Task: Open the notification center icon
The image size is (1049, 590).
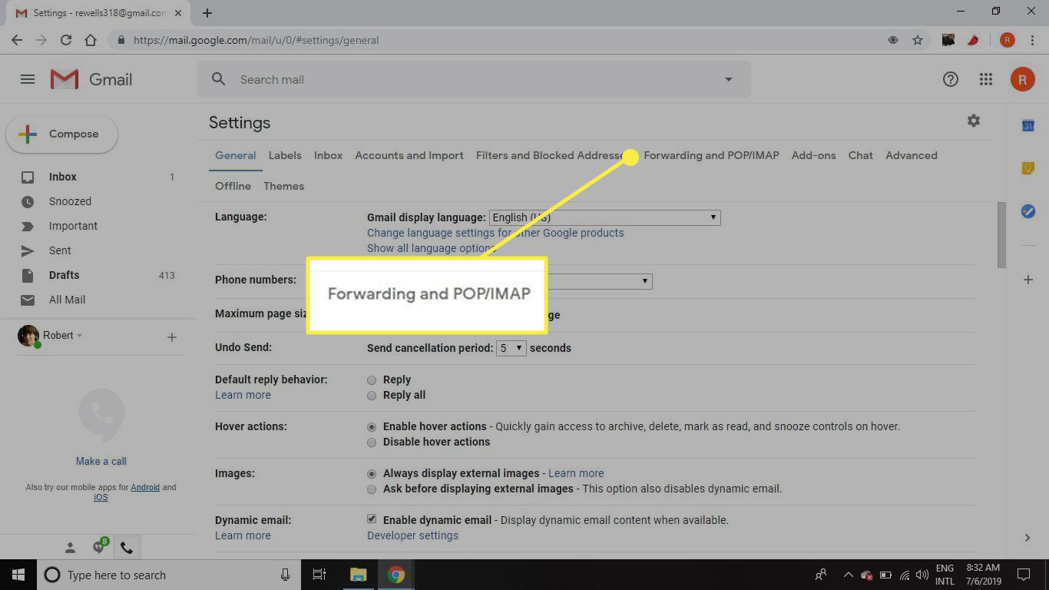Action: pos(1023,575)
